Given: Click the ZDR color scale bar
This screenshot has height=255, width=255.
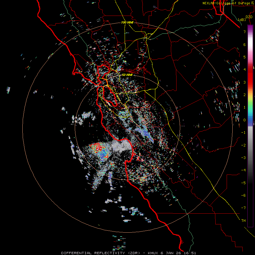Looking at the screenshot, I should click(250, 126).
